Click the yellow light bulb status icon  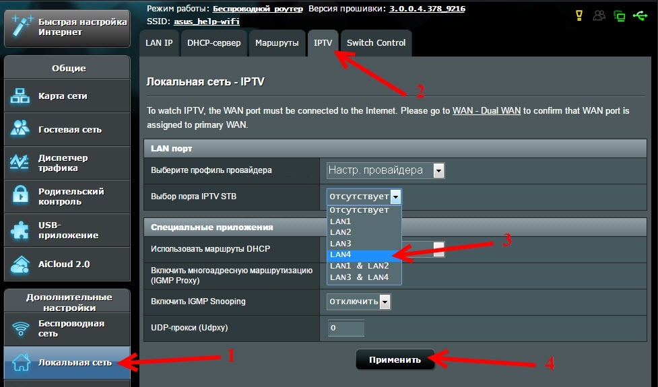pos(579,15)
